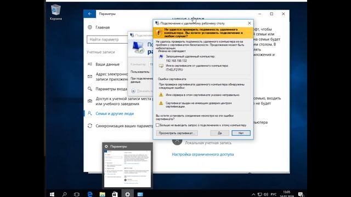This screenshot has width=351, height=197.
Task: Show hidden tray icons chevron
Action: click(x=253, y=194)
